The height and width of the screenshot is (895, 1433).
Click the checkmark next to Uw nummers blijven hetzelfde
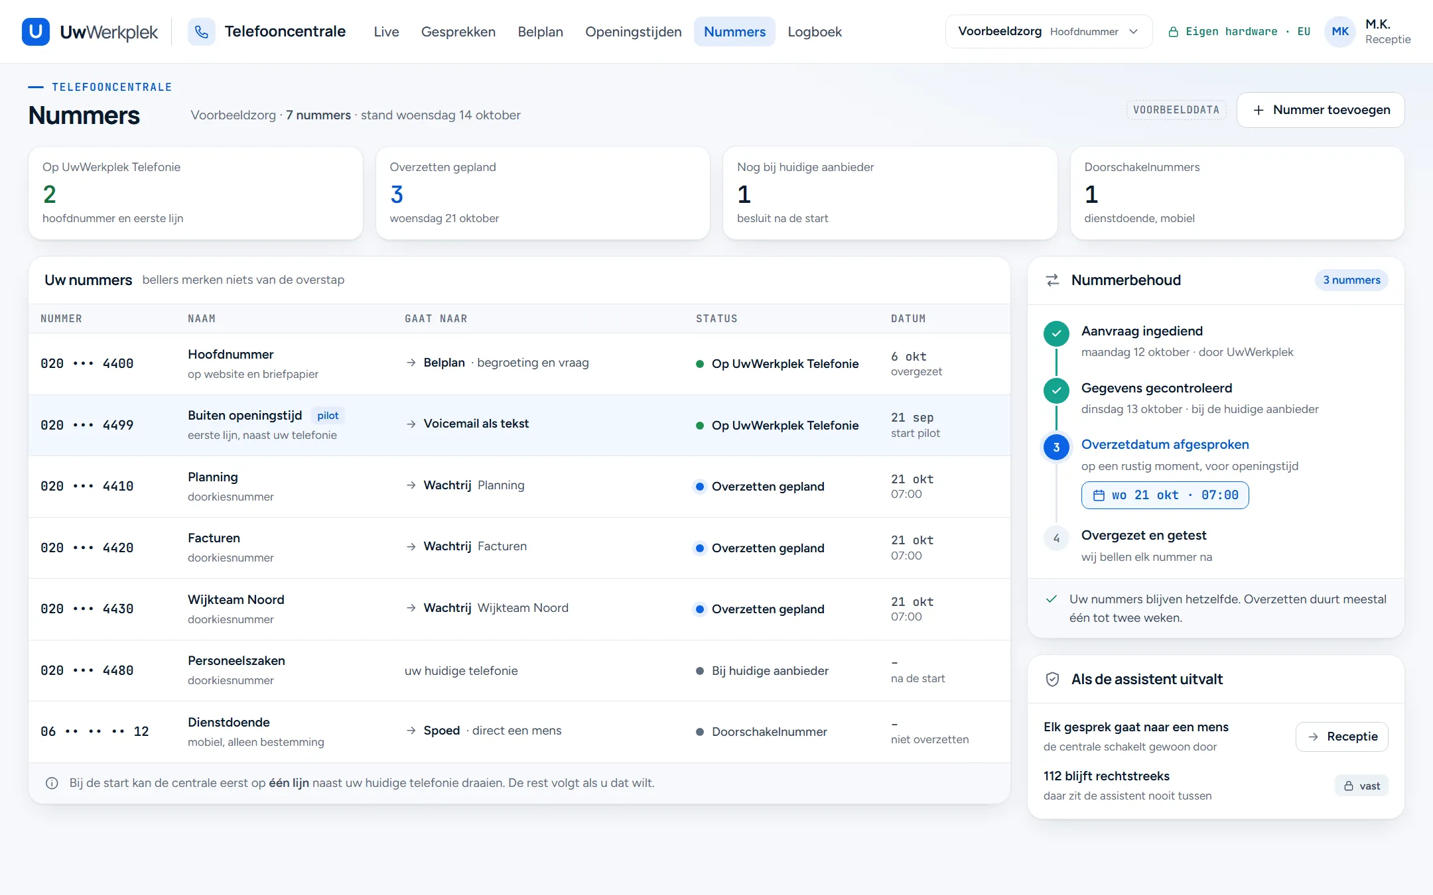pos(1052,599)
